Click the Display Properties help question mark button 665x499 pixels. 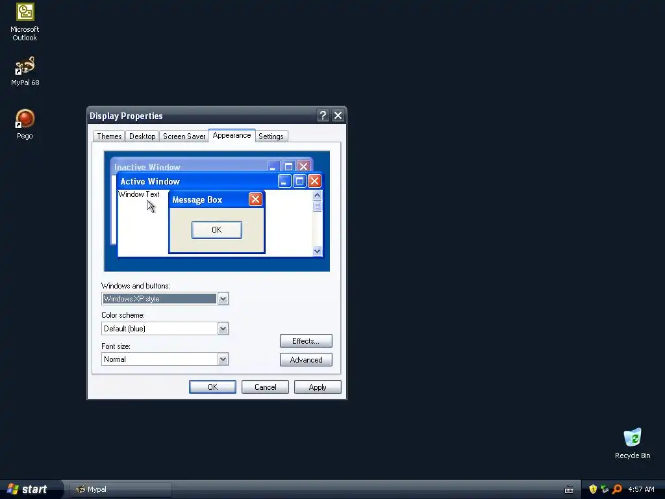(323, 116)
